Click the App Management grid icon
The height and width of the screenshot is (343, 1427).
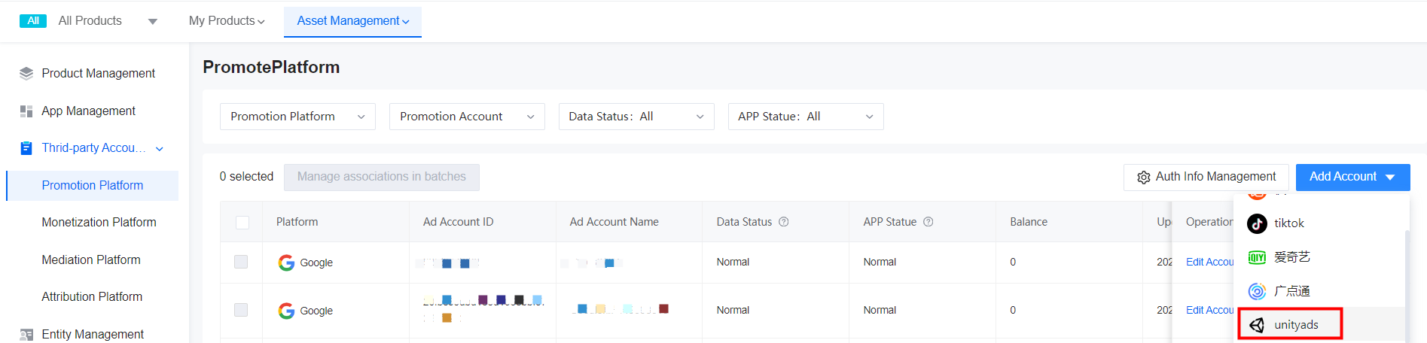(26, 111)
